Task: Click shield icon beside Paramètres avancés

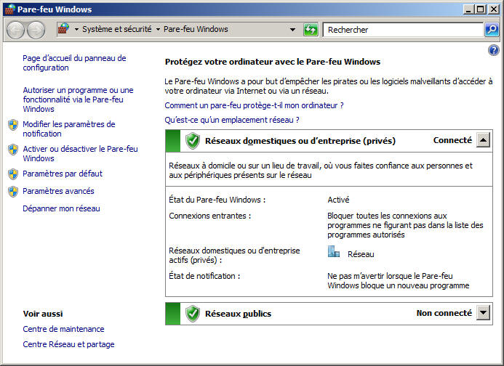Action: [13, 192]
